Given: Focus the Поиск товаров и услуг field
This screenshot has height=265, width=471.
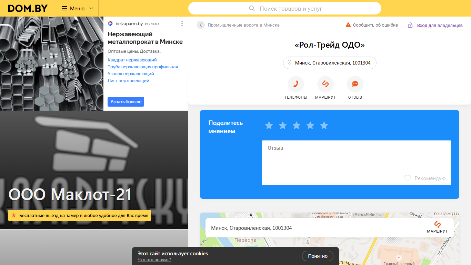Looking at the screenshot, I should [285, 8].
